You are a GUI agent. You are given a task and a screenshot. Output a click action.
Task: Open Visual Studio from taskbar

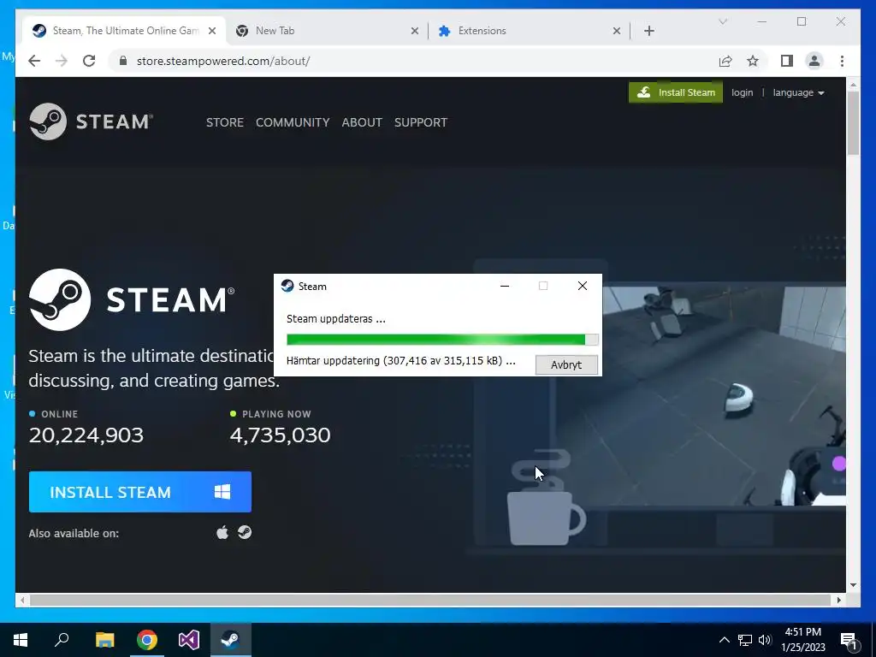tap(189, 640)
